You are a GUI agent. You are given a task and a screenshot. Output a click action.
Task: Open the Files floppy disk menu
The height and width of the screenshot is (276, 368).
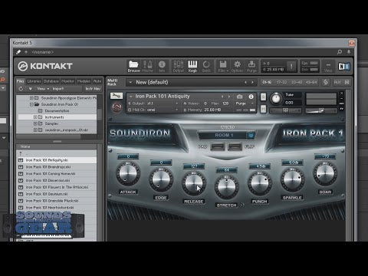coord(223,66)
